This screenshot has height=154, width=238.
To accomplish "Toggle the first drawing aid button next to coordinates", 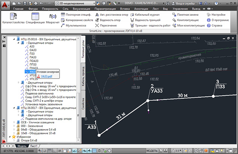I will (x=39, y=150).
